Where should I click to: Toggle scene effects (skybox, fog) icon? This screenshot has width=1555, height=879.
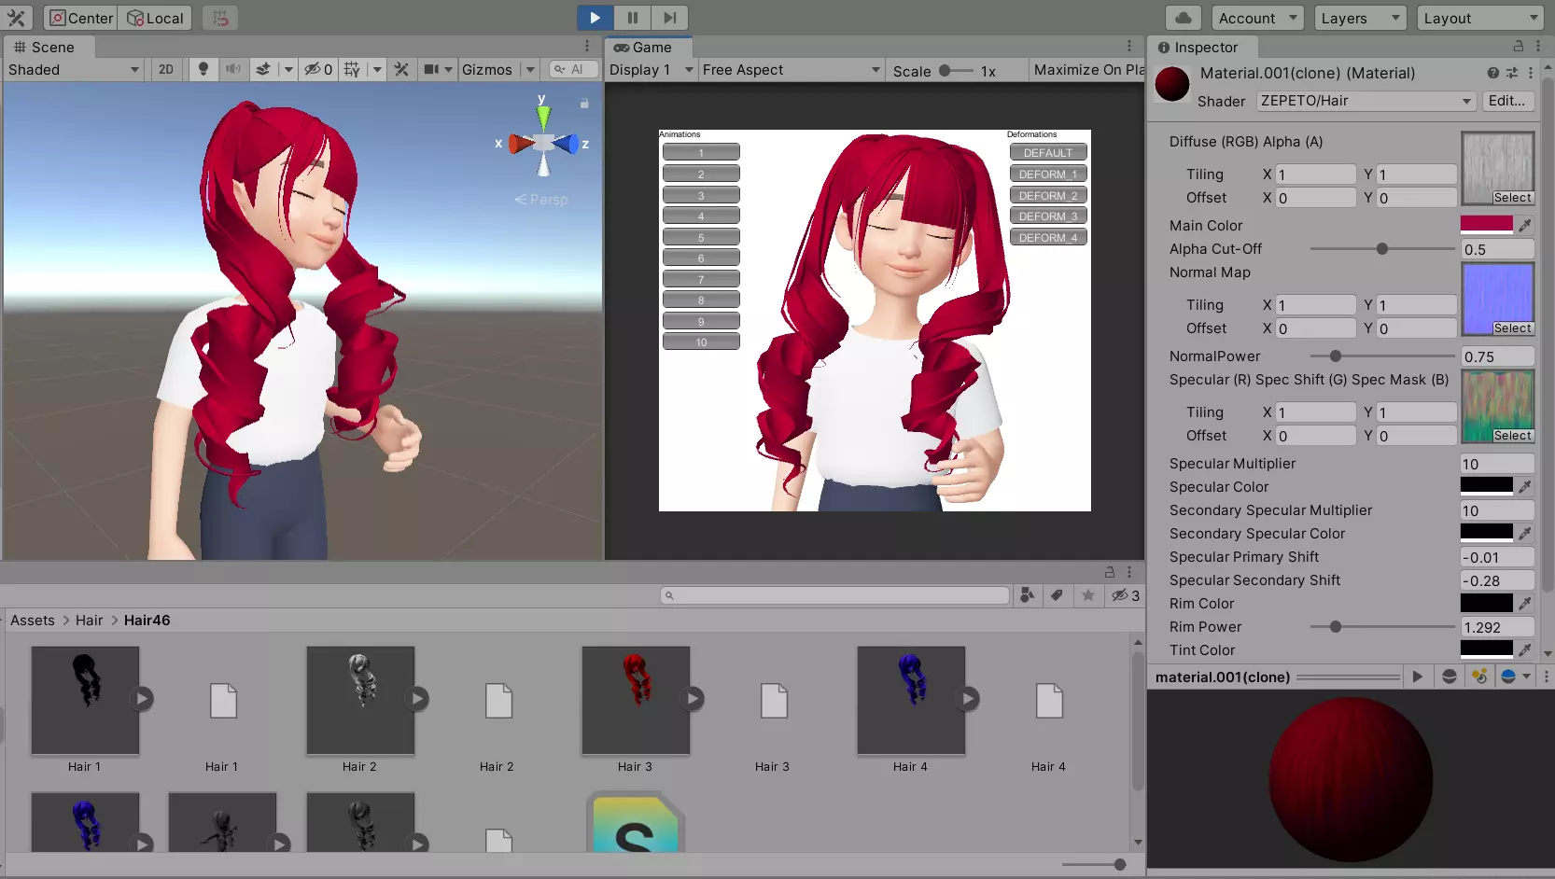[263, 69]
